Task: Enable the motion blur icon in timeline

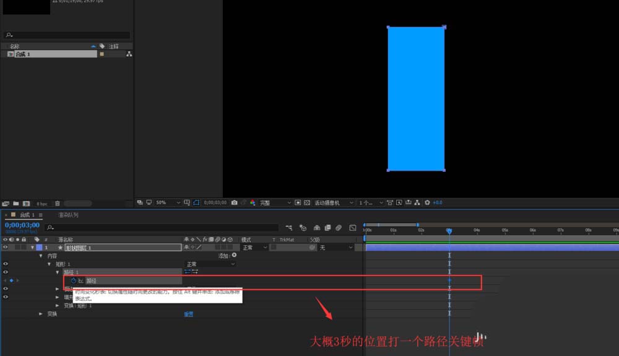Action: tap(339, 227)
